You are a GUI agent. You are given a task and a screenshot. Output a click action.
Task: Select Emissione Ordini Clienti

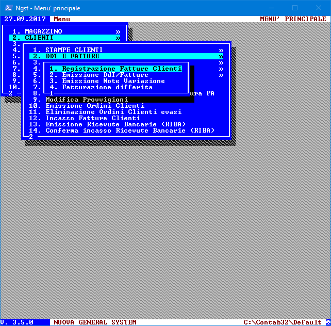(95, 106)
